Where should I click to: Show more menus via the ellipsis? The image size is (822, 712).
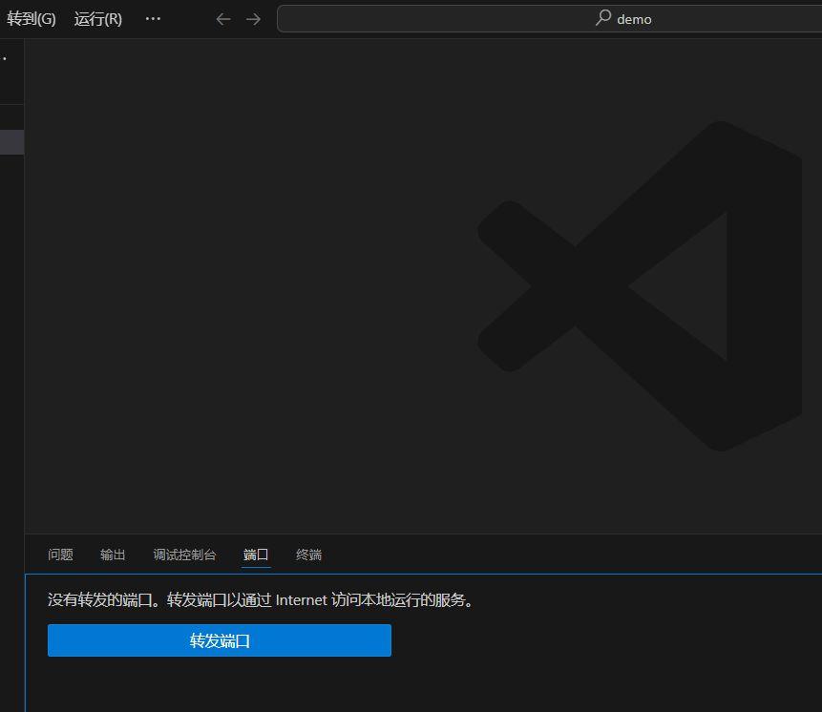click(x=153, y=19)
